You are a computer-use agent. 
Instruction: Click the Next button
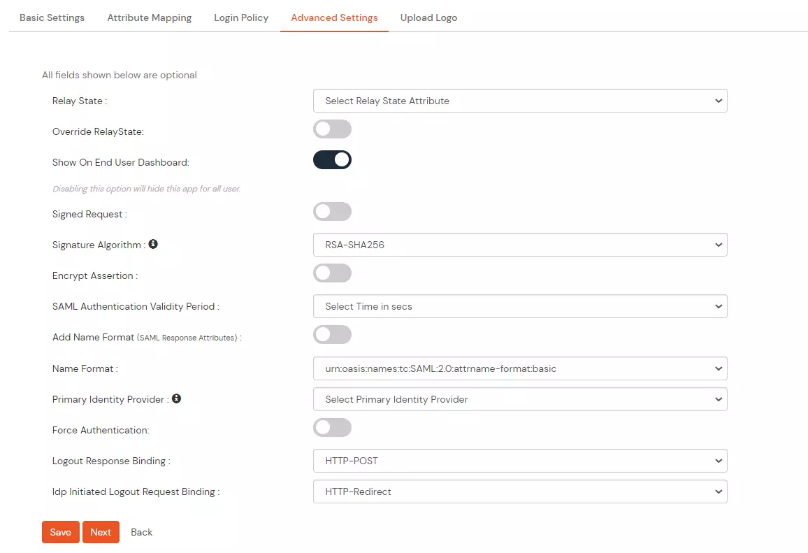coord(101,531)
